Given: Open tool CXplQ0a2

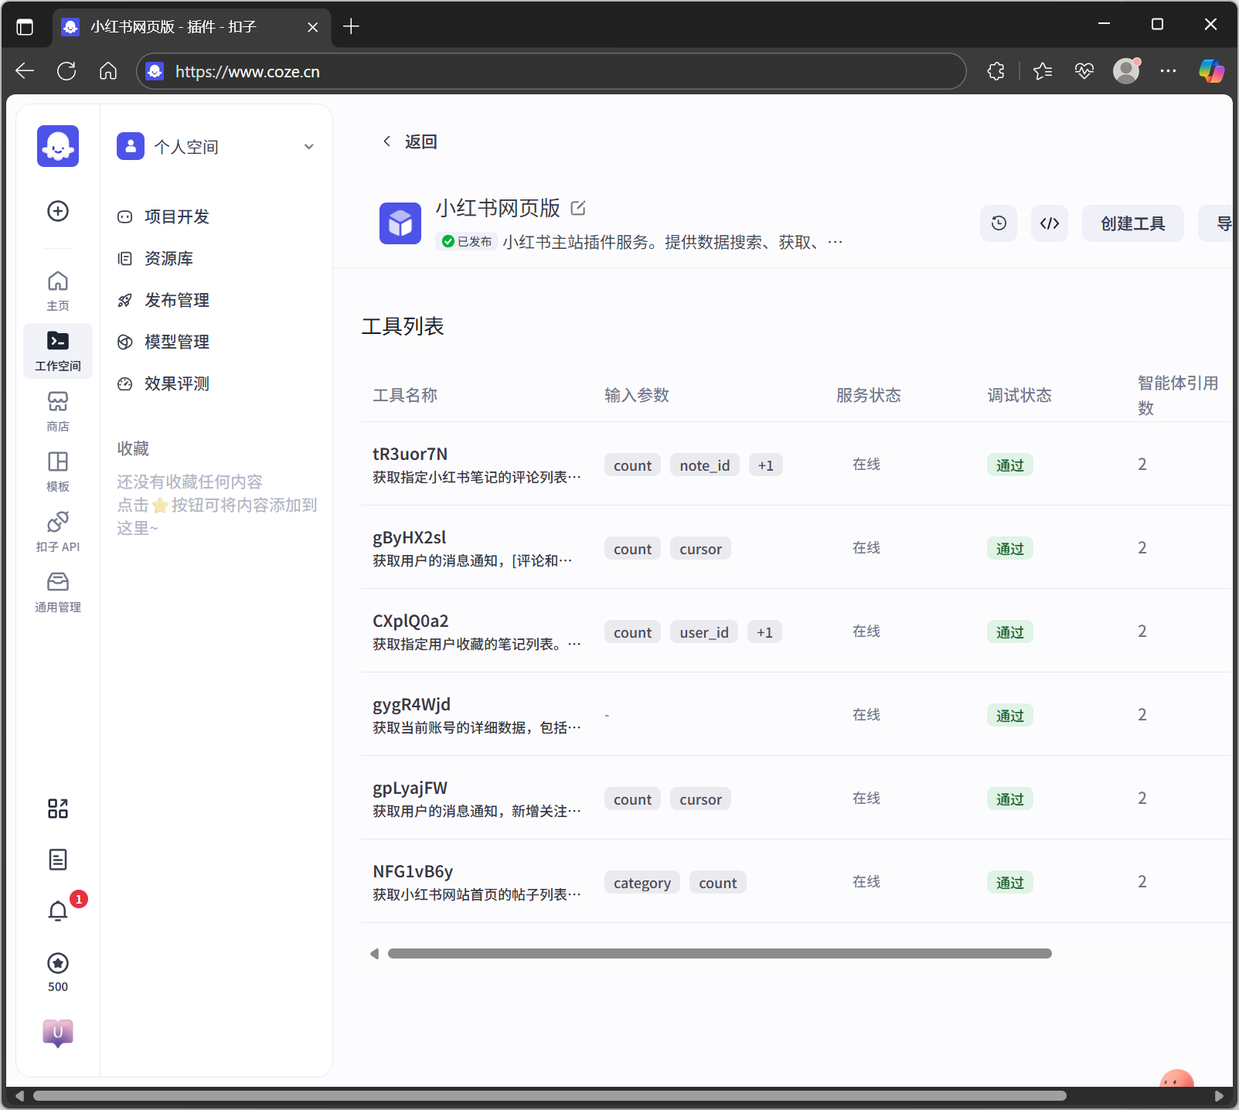Looking at the screenshot, I should point(410,621).
